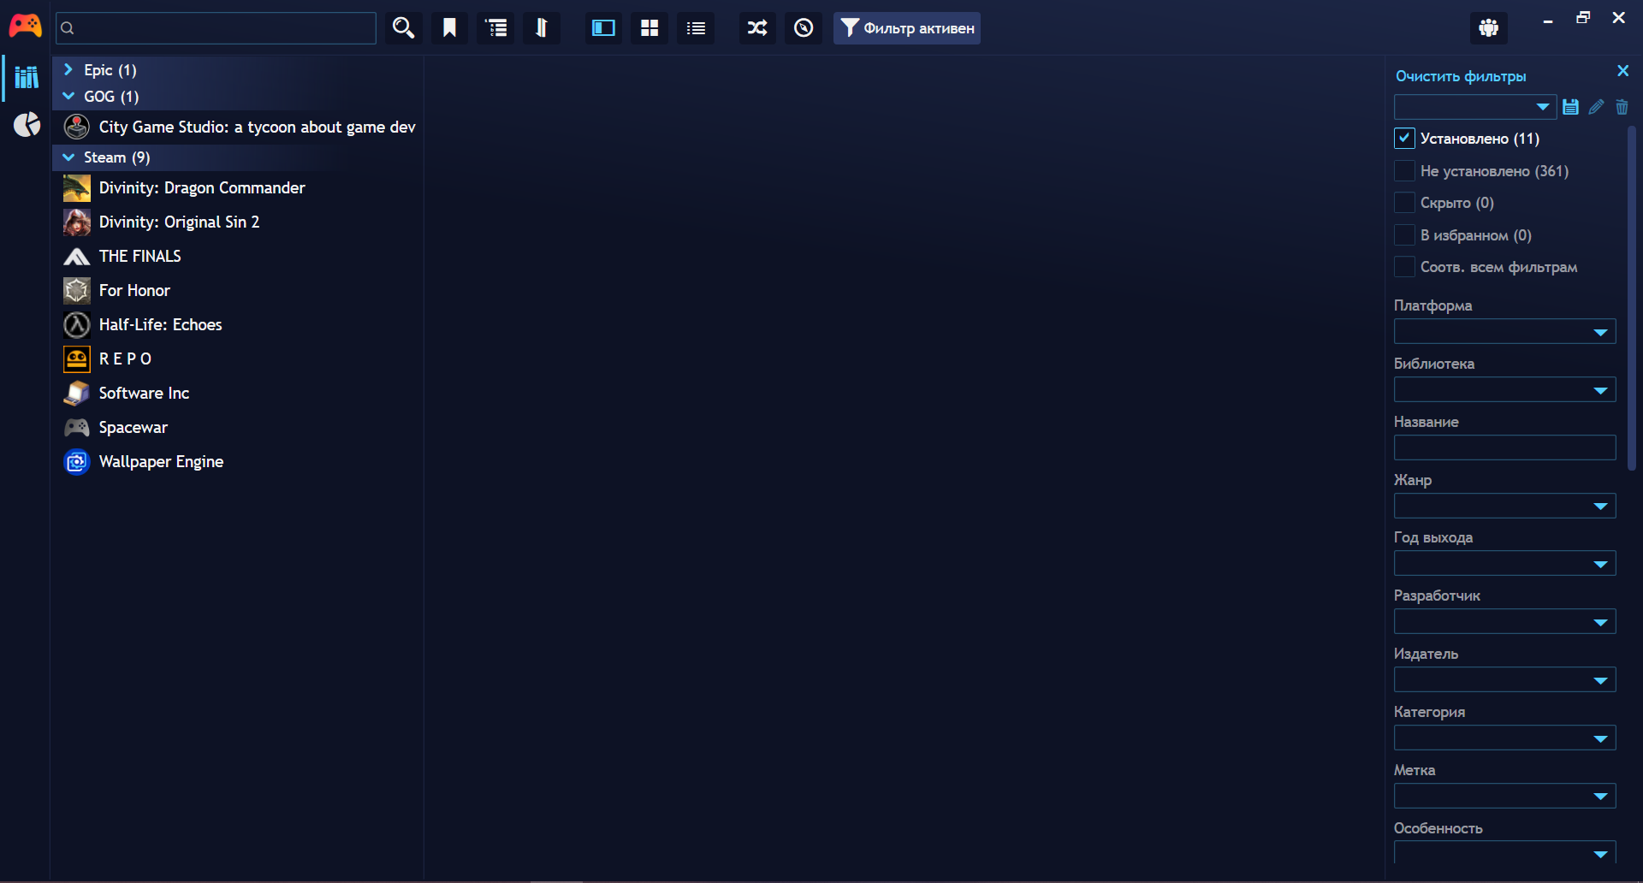
Task: Open the filter preset dropdown
Action: [1475, 107]
